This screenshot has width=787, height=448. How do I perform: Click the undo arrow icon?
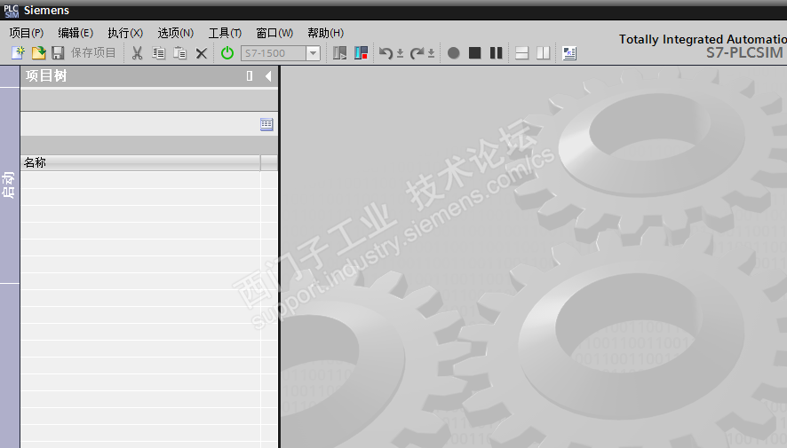(x=386, y=52)
